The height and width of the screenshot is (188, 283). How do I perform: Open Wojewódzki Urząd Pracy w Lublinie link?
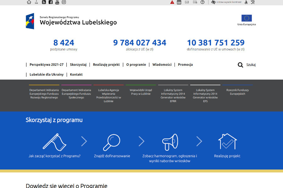141,92
